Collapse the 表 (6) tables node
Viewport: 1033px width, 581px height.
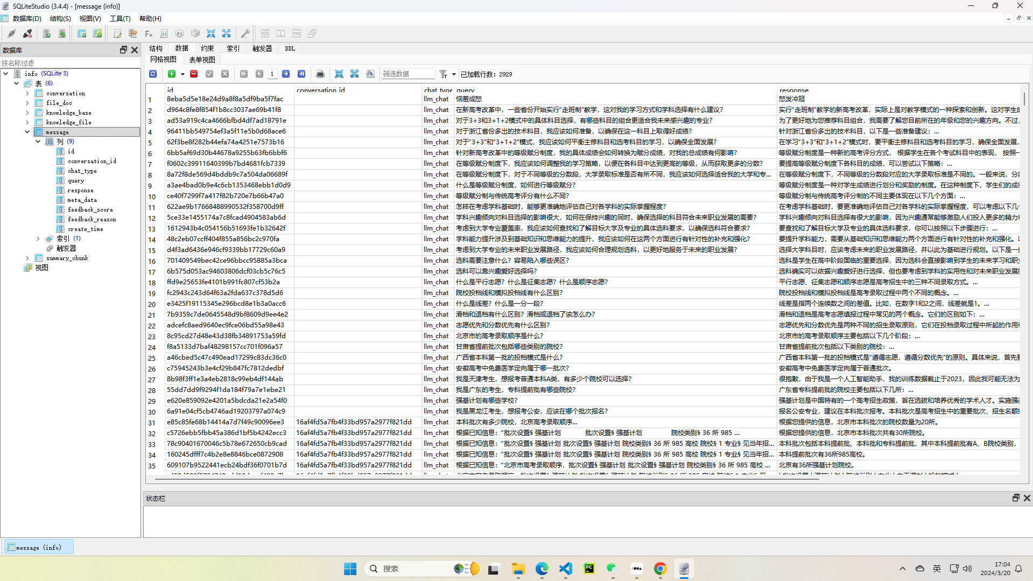click(x=17, y=83)
